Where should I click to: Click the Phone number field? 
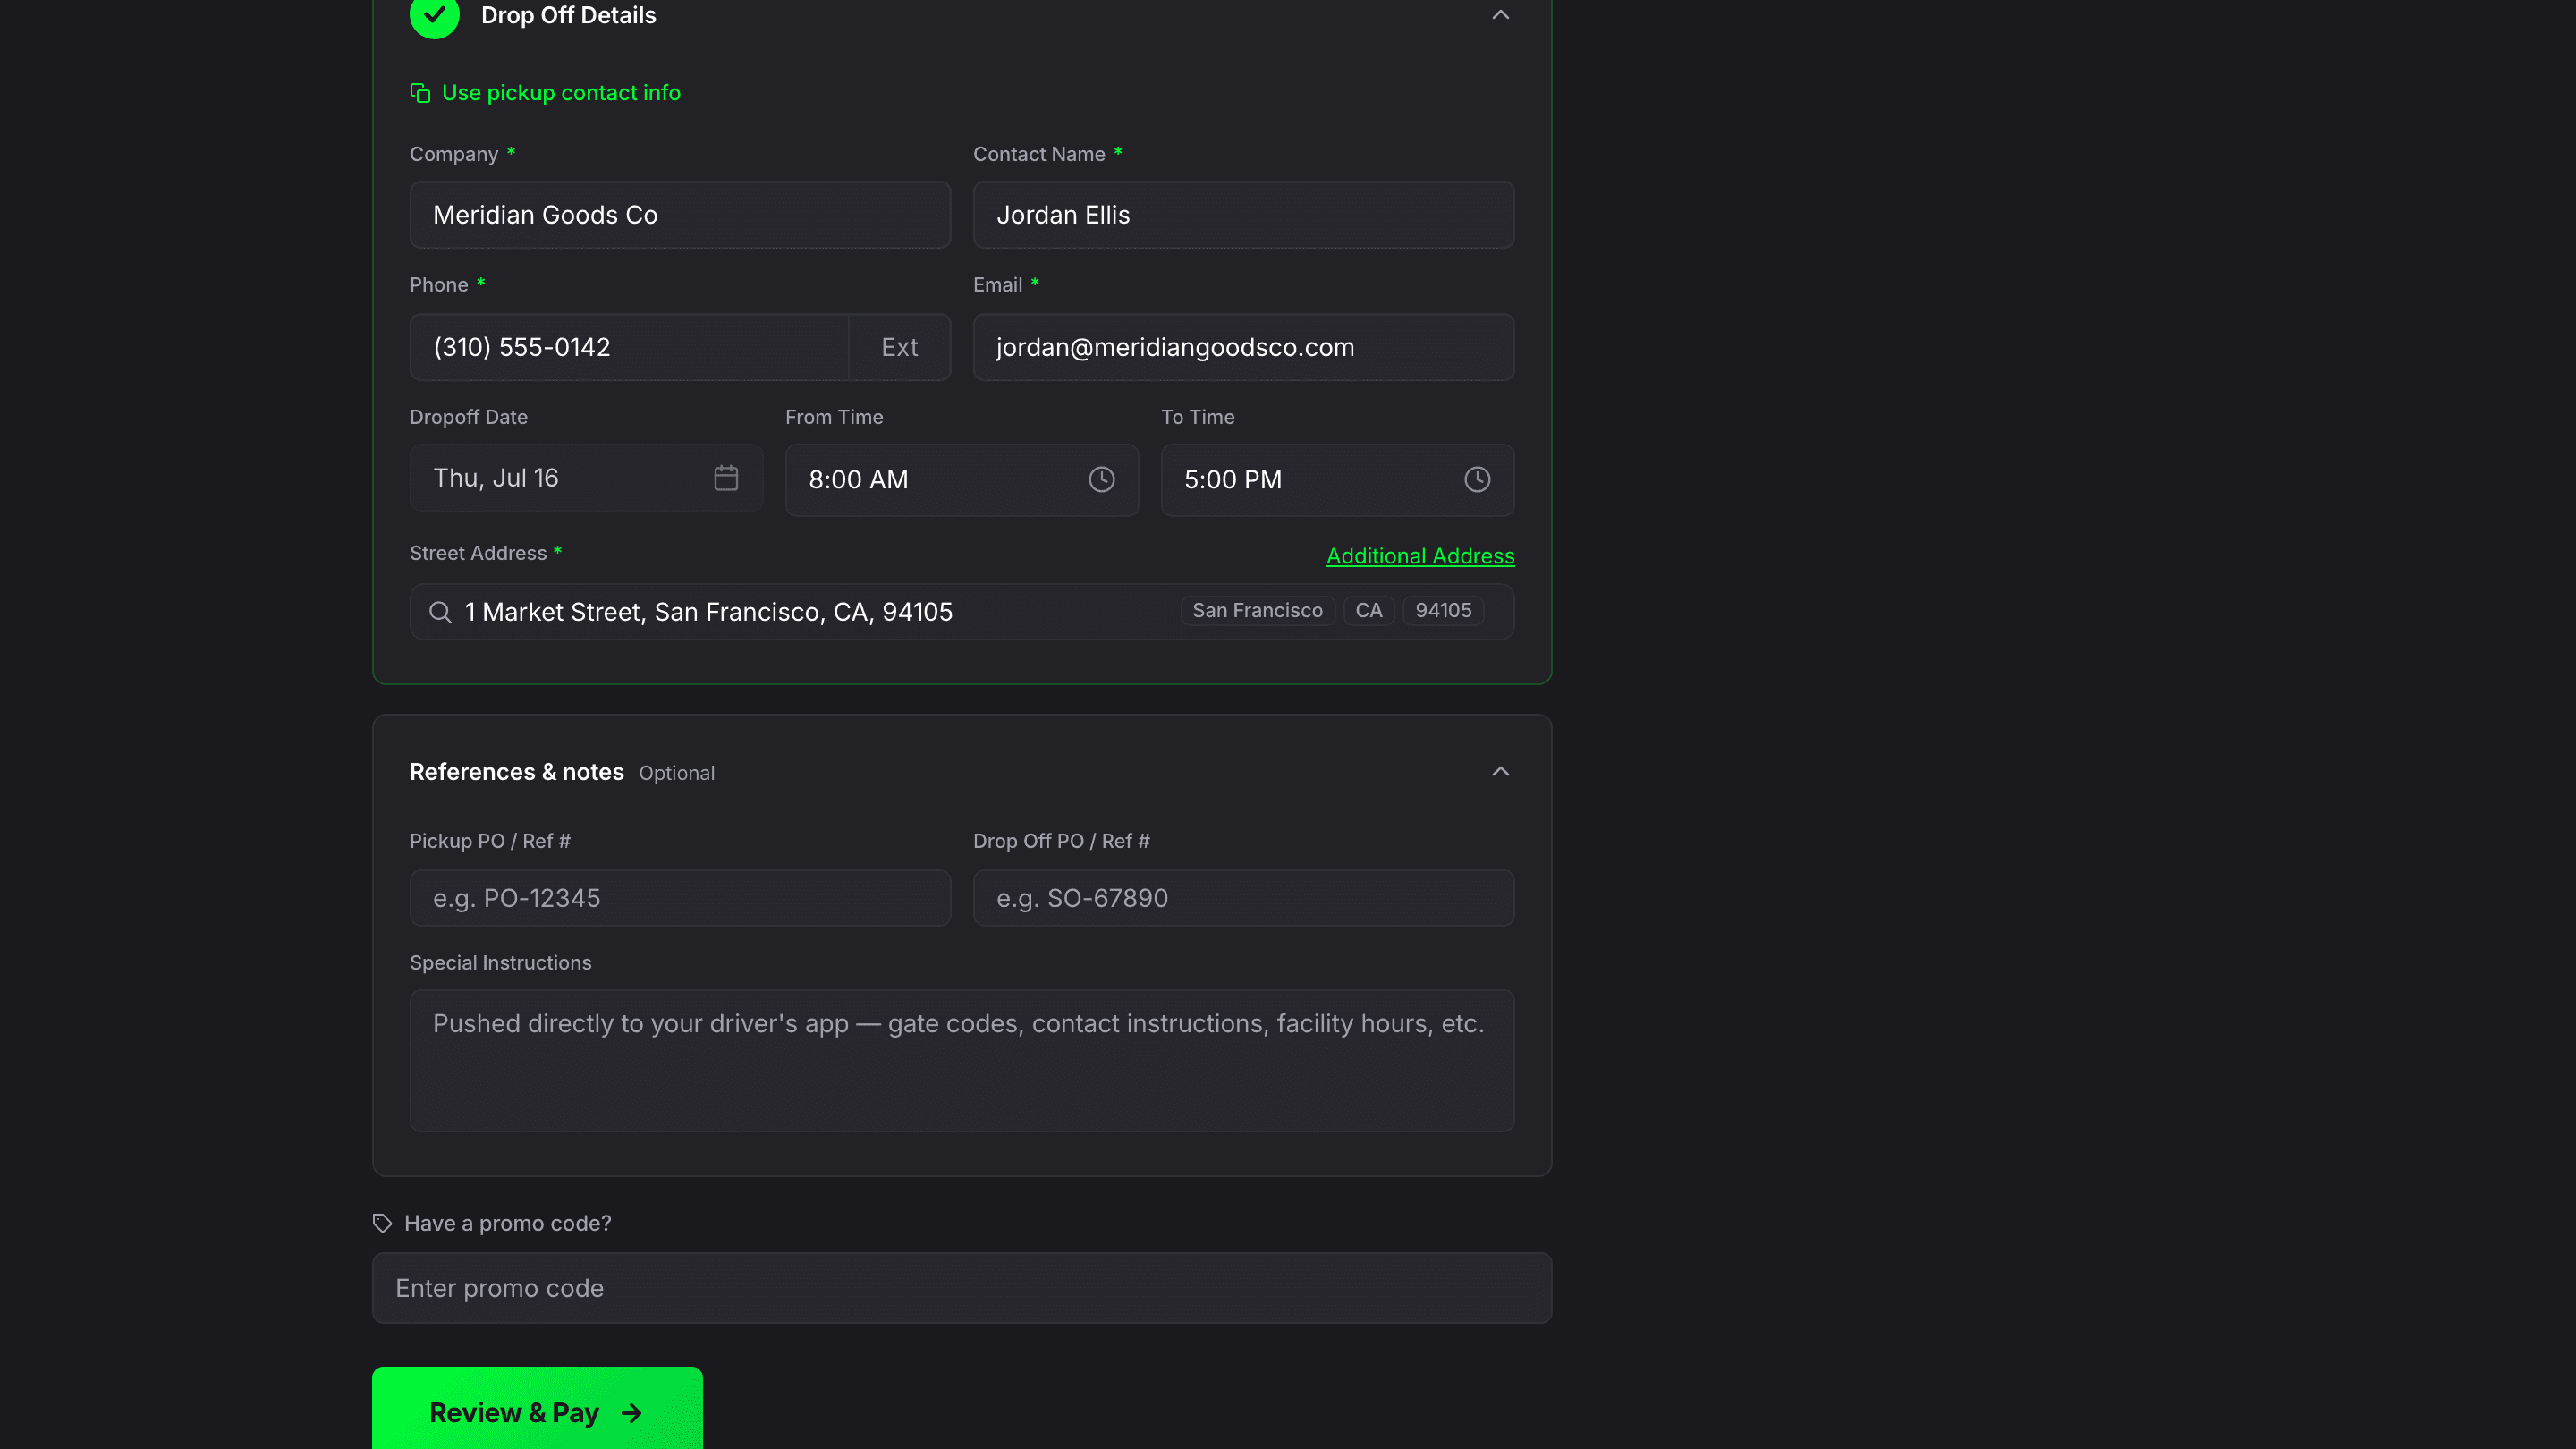click(x=629, y=347)
